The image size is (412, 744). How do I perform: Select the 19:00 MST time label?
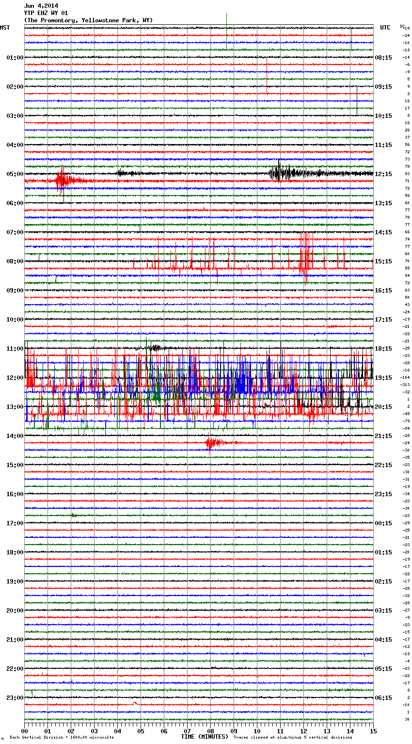(15, 582)
